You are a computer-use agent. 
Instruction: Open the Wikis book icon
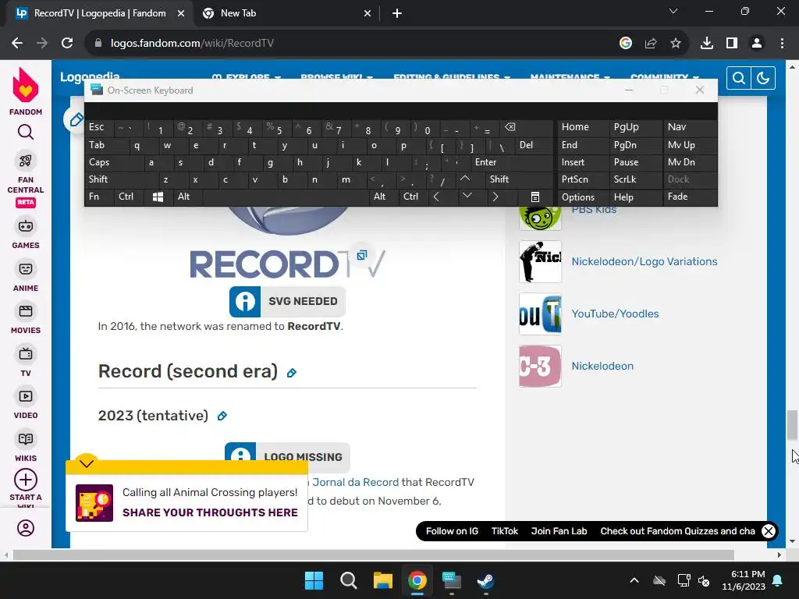[26, 439]
